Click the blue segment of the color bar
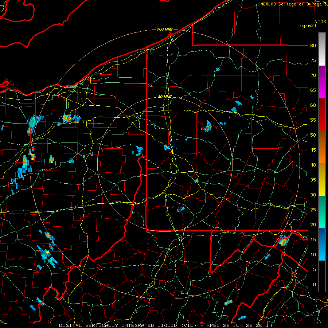 (322, 244)
